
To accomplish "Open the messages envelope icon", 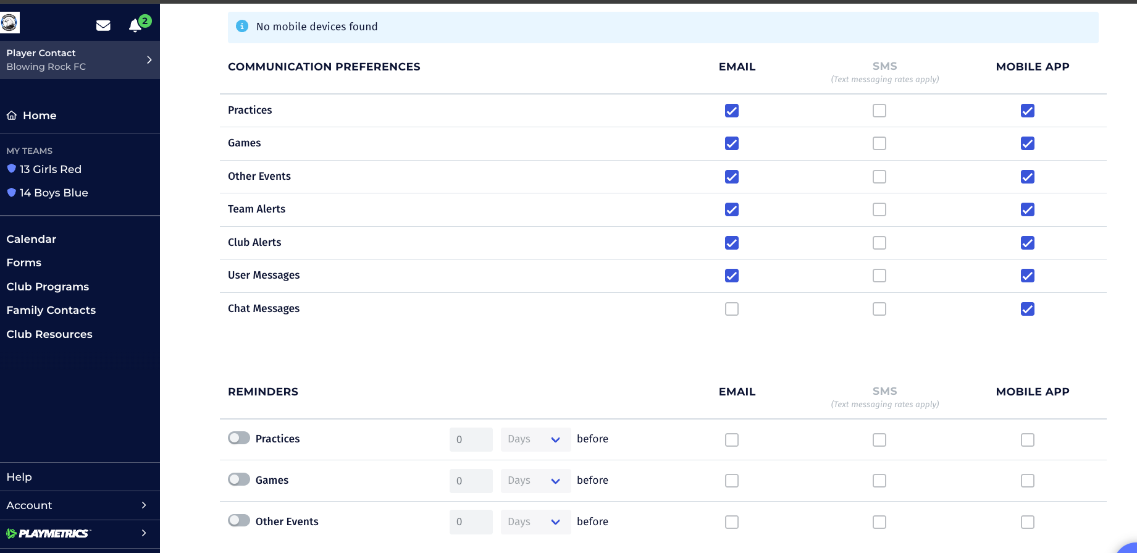I will pyautogui.click(x=103, y=25).
